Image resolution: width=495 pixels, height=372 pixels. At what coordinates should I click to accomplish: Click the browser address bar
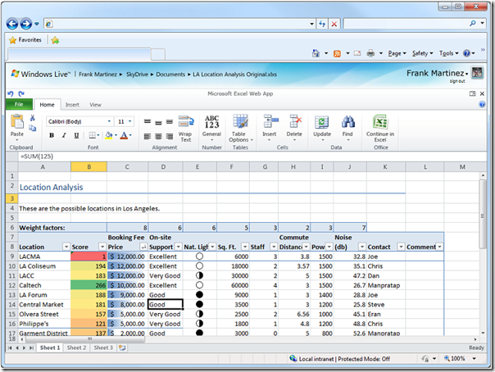(180, 24)
